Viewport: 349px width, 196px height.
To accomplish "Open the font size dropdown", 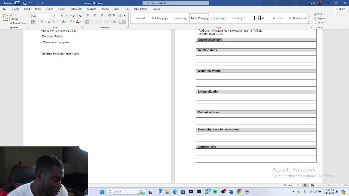I will click(x=58, y=16).
